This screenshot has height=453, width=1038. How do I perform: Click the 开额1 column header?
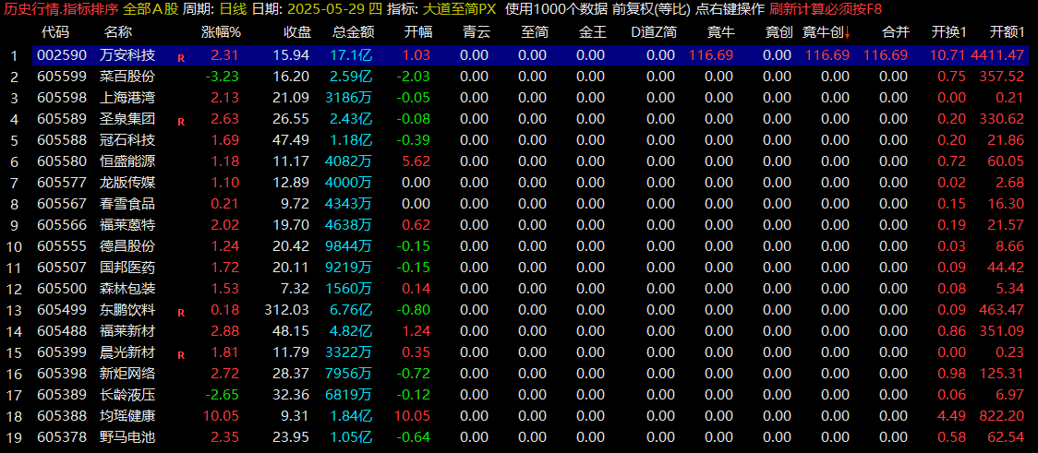point(1007,31)
